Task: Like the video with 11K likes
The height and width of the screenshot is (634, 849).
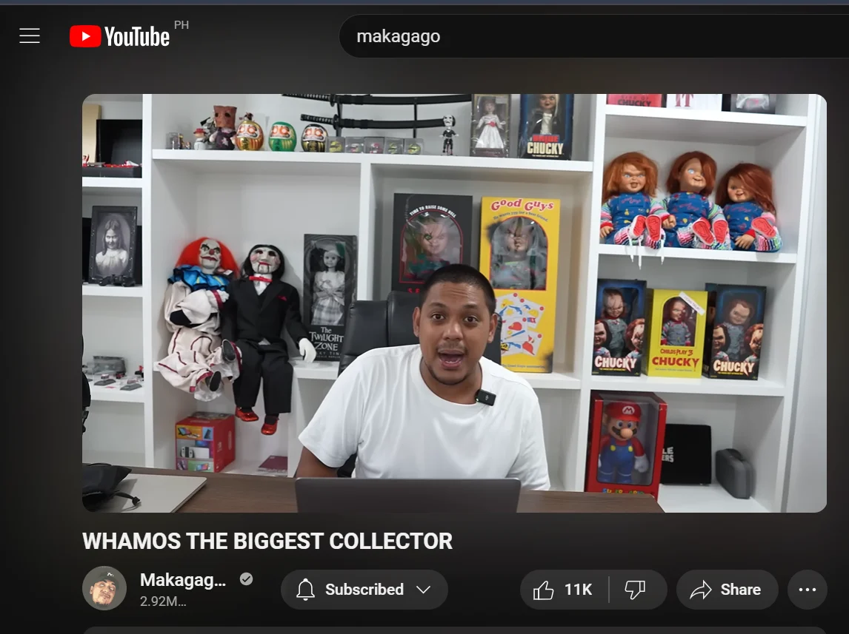Action: click(565, 589)
